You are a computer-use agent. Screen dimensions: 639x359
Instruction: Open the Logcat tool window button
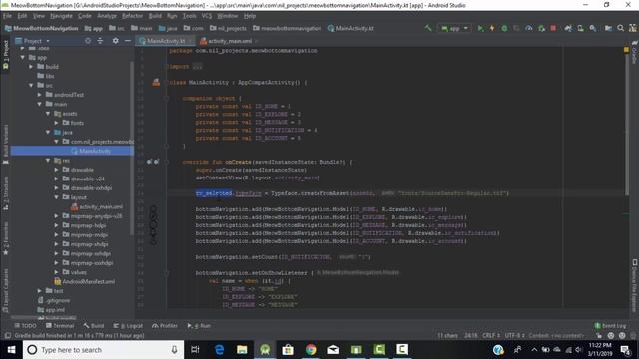128,326
